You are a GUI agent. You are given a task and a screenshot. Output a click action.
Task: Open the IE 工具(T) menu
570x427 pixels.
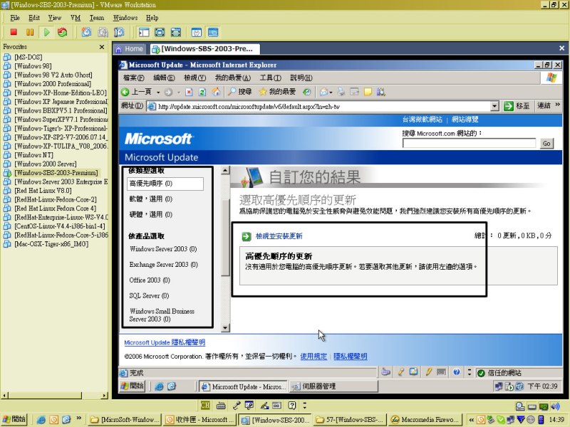click(271, 78)
